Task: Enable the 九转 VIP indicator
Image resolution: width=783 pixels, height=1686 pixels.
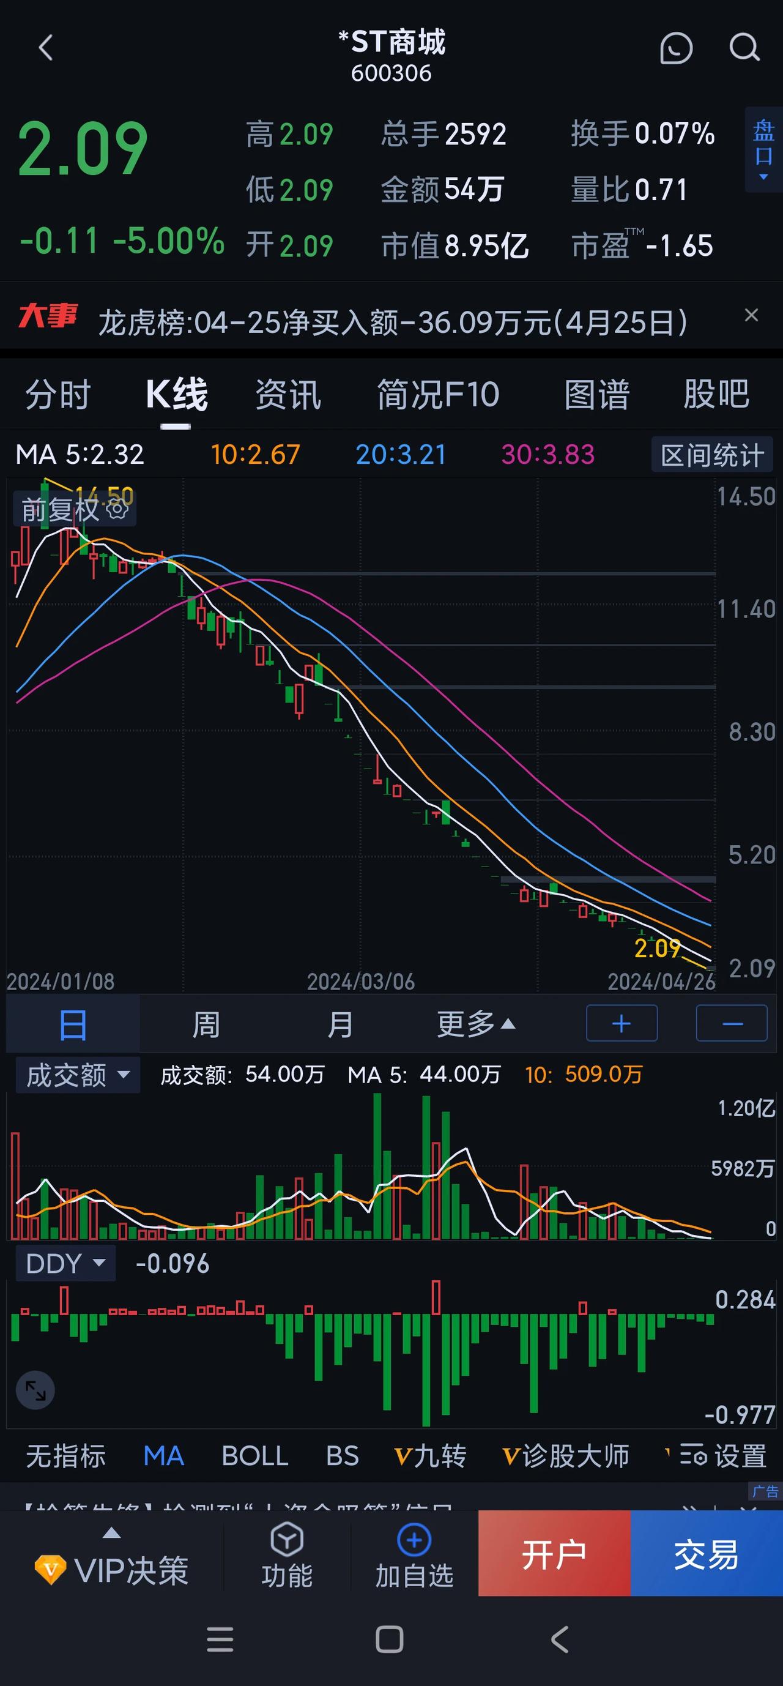Action: 431,1457
